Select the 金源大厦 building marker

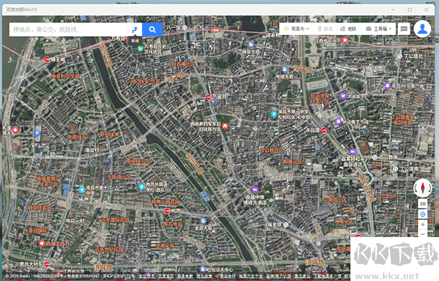coord(203,221)
